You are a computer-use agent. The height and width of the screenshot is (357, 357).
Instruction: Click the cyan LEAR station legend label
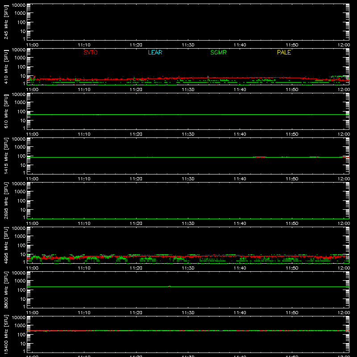[155, 52]
